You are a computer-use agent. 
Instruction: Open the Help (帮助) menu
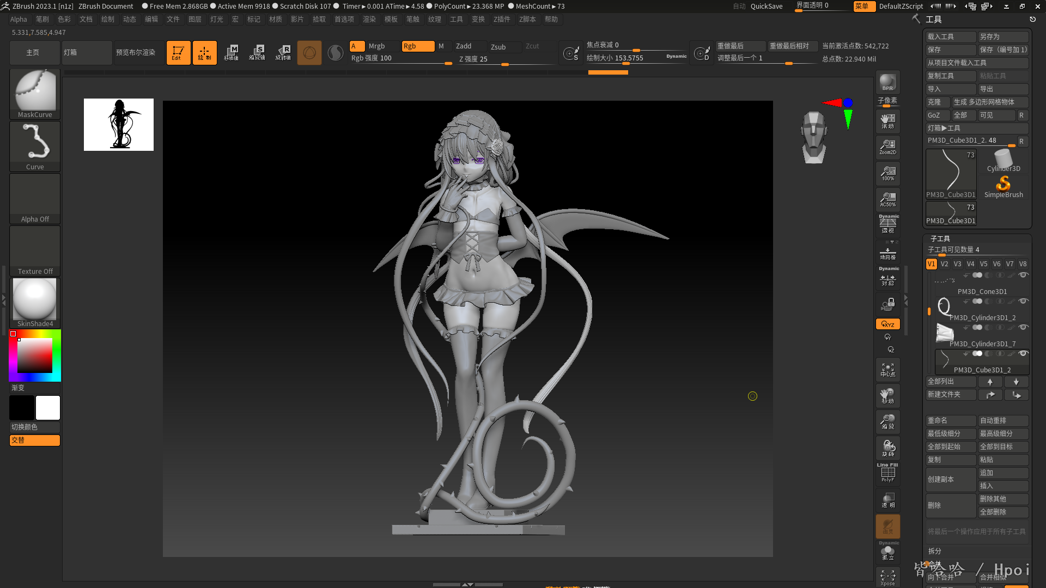[x=551, y=19]
